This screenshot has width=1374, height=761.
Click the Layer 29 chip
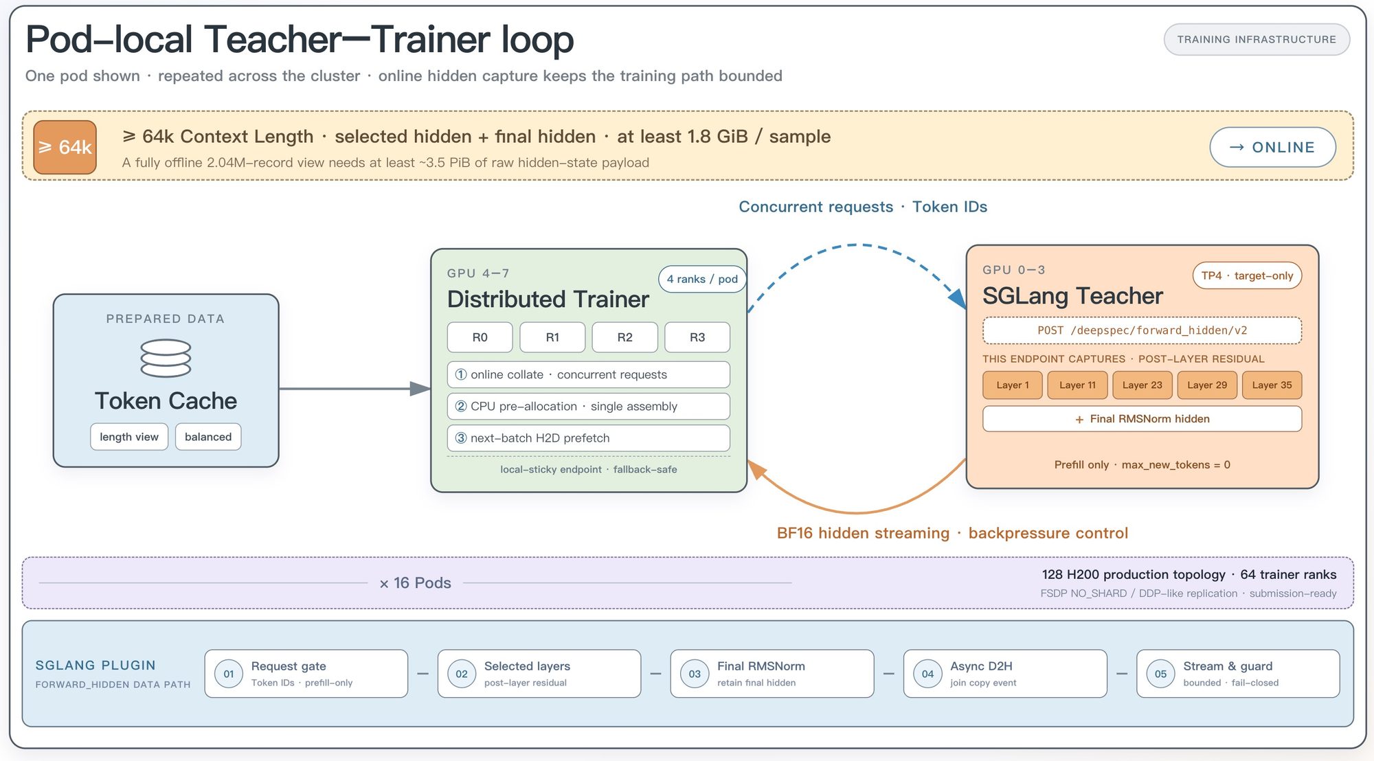[1207, 385]
